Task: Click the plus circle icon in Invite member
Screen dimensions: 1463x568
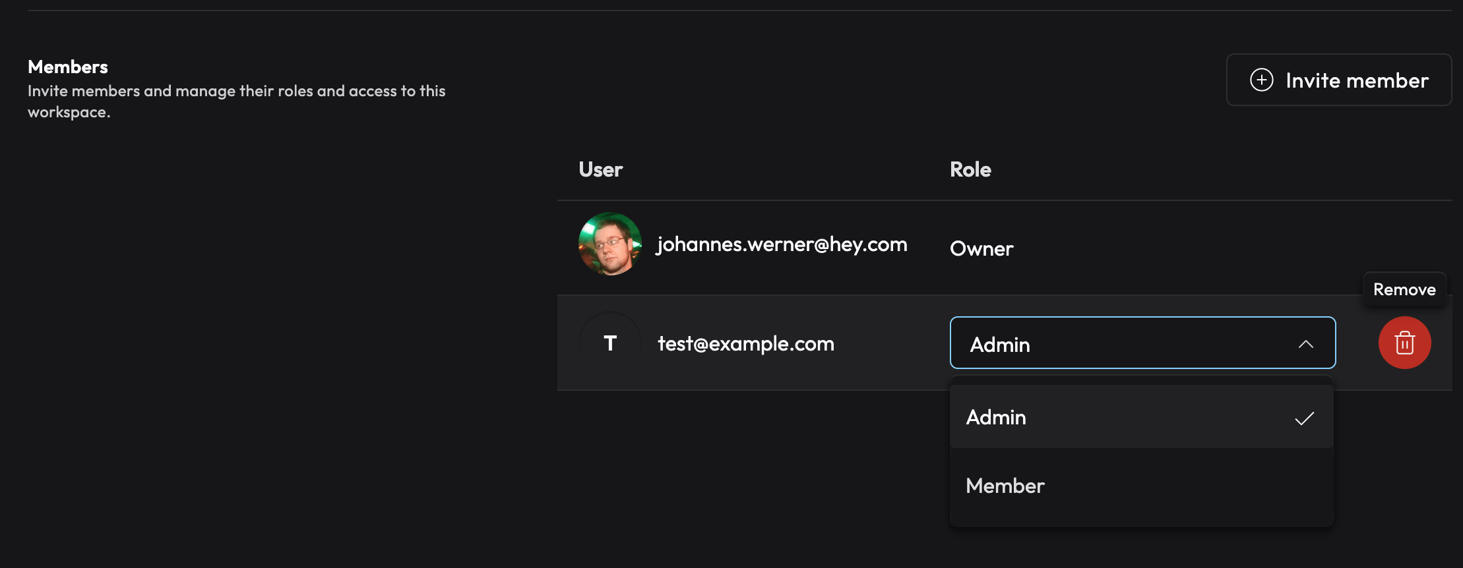Action: (x=1262, y=80)
